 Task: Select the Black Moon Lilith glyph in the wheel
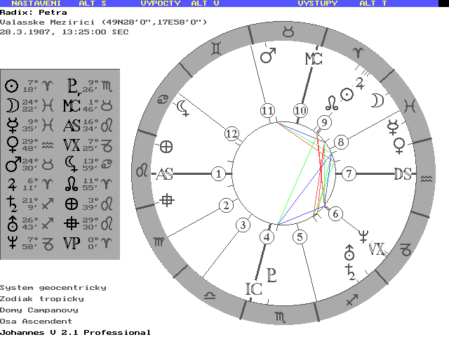point(182,106)
